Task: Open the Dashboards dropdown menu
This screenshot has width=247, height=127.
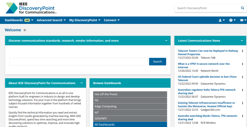Action: pyautogui.click(x=19, y=20)
